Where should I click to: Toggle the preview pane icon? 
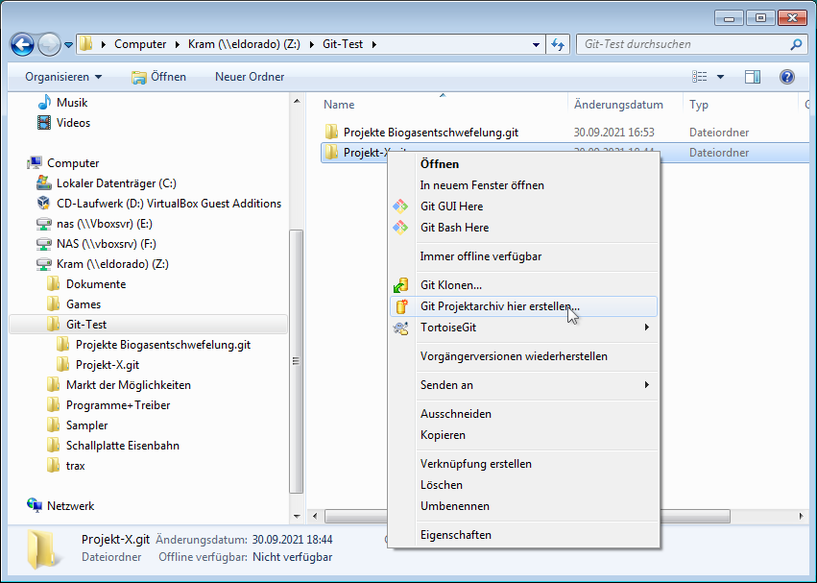[753, 77]
